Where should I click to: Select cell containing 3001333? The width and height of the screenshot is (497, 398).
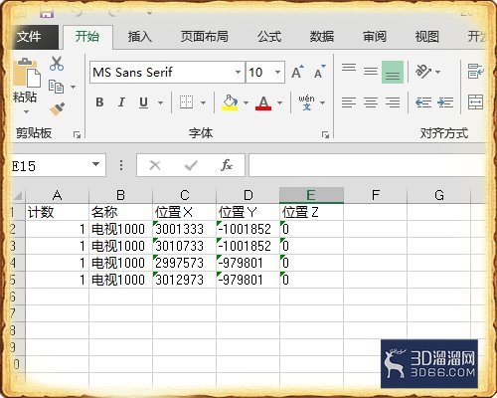click(184, 229)
